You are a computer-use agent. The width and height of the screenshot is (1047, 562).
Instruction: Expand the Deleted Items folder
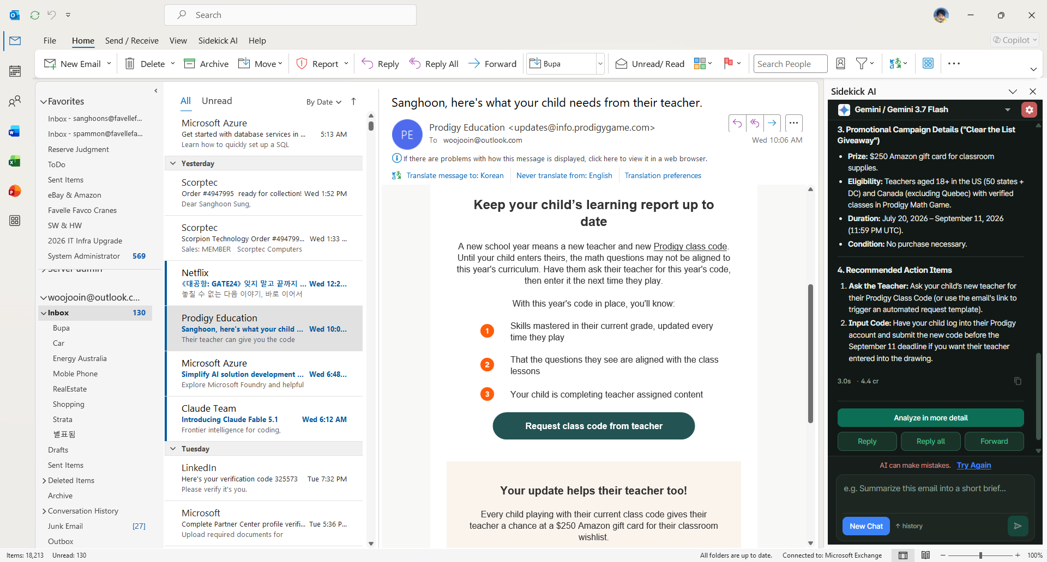(44, 480)
